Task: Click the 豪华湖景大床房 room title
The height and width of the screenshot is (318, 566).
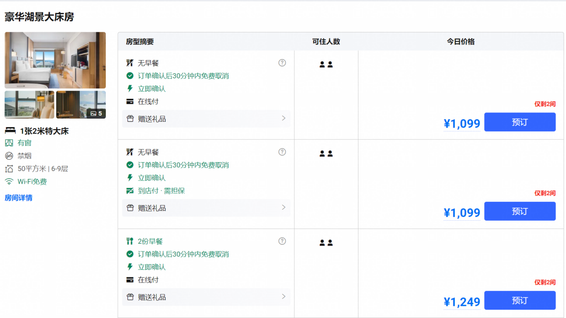Action: pyautogui.click(x=39, y=17)
